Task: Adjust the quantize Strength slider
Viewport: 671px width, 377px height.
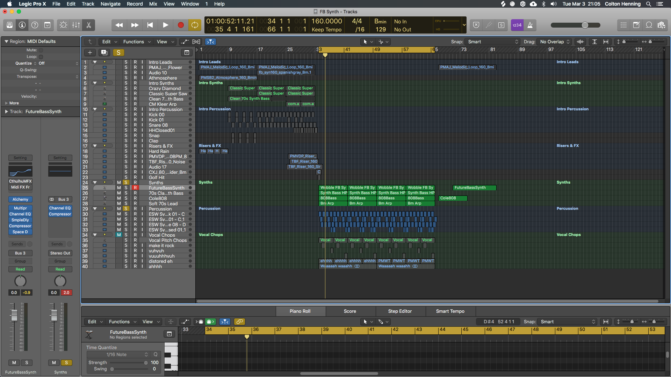Action: click(x=146, y=363)
